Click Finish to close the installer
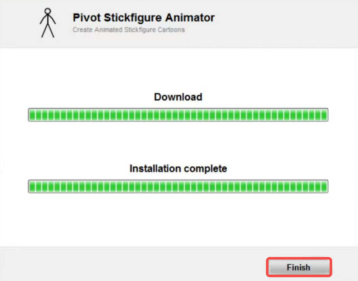The height and width of the screenshot is (281, 358). (298, 267)
